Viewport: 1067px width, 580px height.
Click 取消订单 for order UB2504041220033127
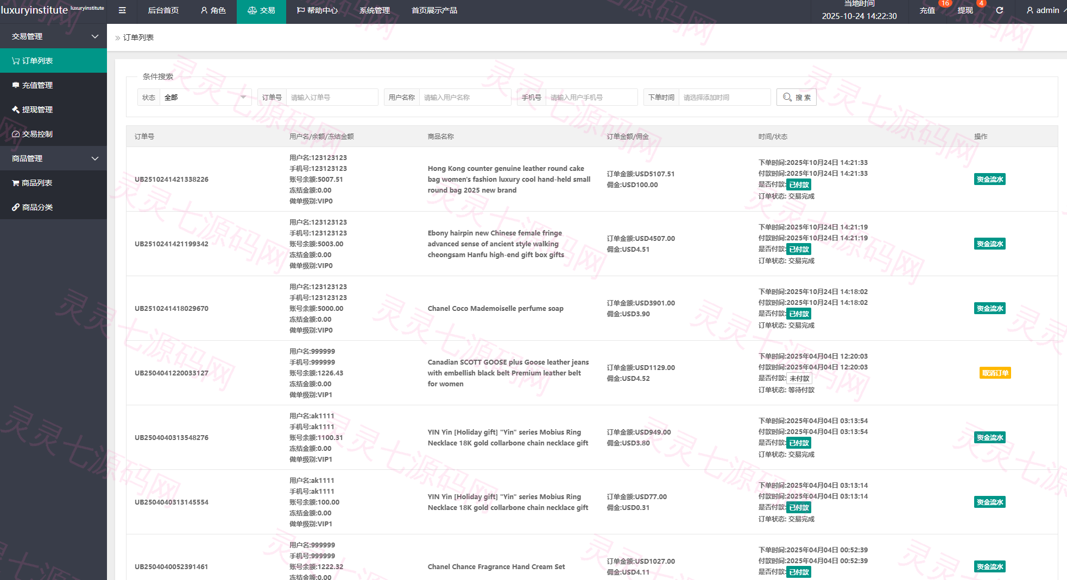point(995,373)
